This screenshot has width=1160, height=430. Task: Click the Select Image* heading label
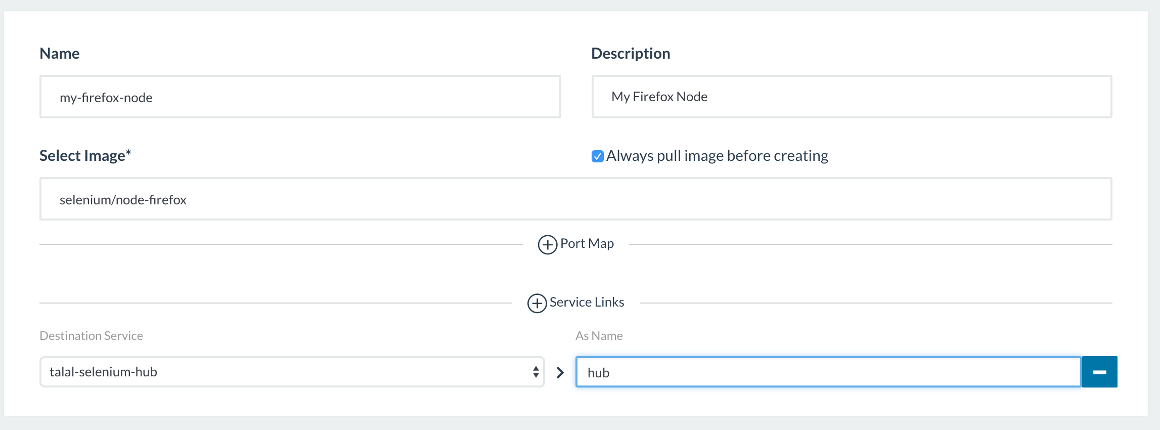pos(85,156)
